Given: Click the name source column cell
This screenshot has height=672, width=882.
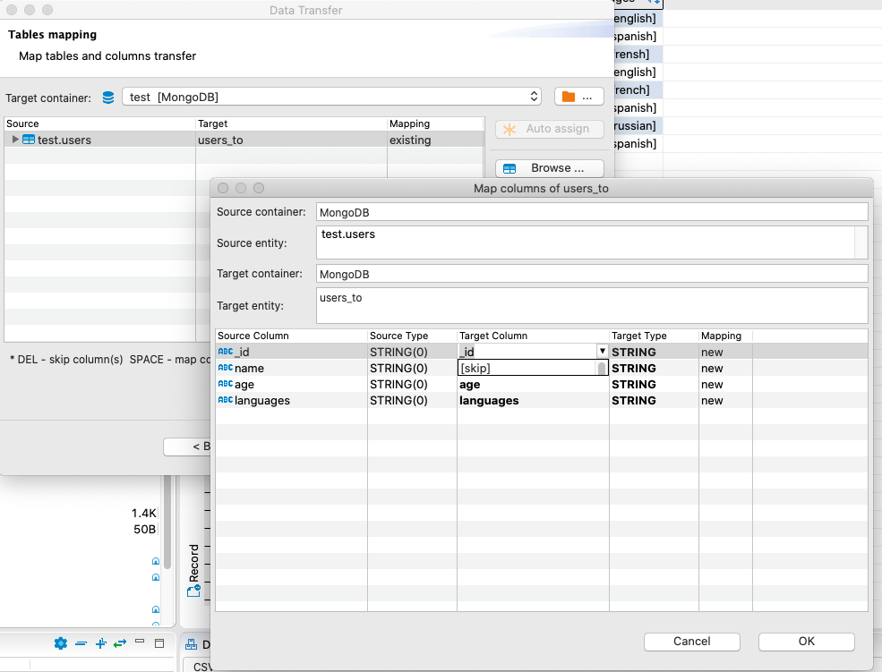Looking at the screenshot, I should point(291,368).
